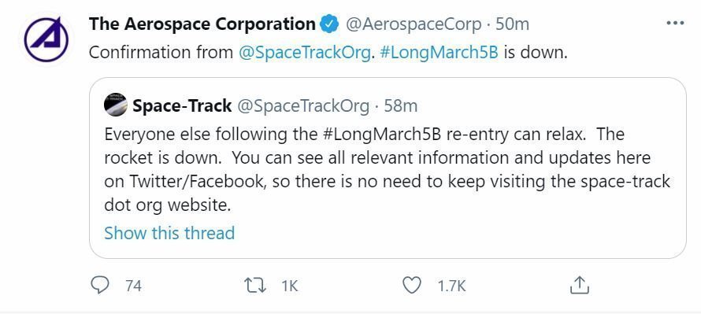
Task: Open the share tweet icon
Action: pyautogui.click(x=580, y=285)
